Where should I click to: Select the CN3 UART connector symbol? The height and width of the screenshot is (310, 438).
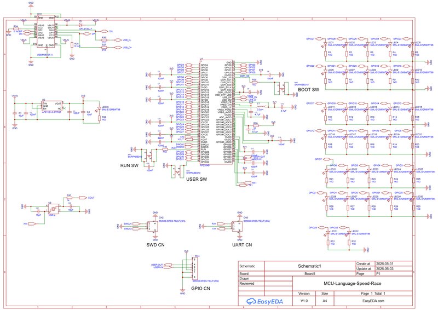pyautogui.click(x=237, y=226)
